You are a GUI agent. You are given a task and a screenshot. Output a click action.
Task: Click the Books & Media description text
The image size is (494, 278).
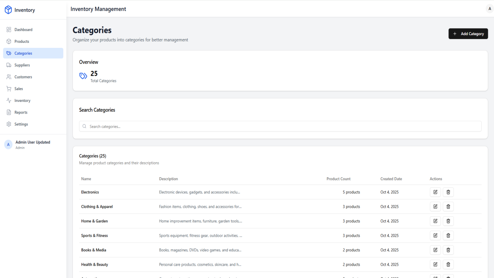pyautogui.click(x=200, y=250)
